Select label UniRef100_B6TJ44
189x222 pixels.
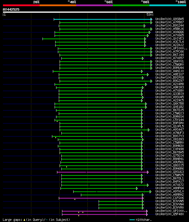[170, 55]
